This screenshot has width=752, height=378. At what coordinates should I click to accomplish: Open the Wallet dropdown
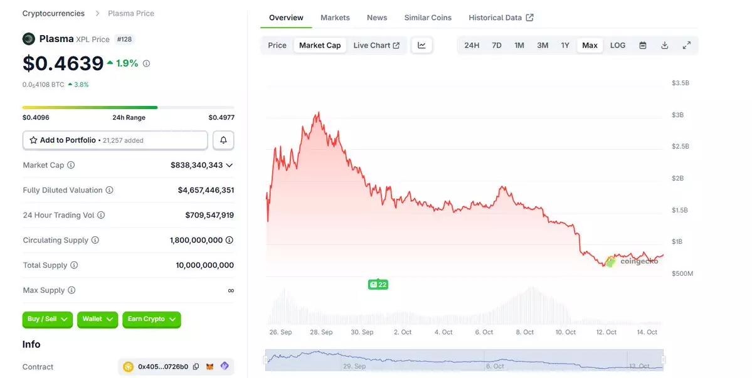pyautogui.click(x=97, y=319)
